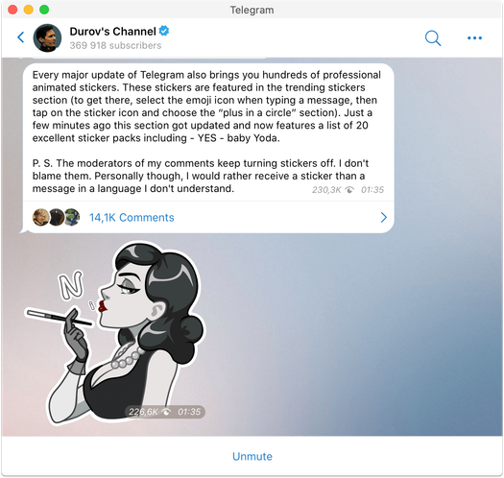Image resolution: width=504 pixels, height=478 pixels.
Task: Go back using the left chevron
Action: point(21,37)
